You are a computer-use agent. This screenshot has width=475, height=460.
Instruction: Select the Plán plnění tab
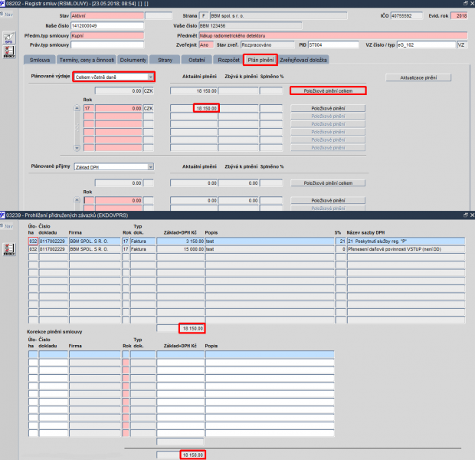coord(260,60)
